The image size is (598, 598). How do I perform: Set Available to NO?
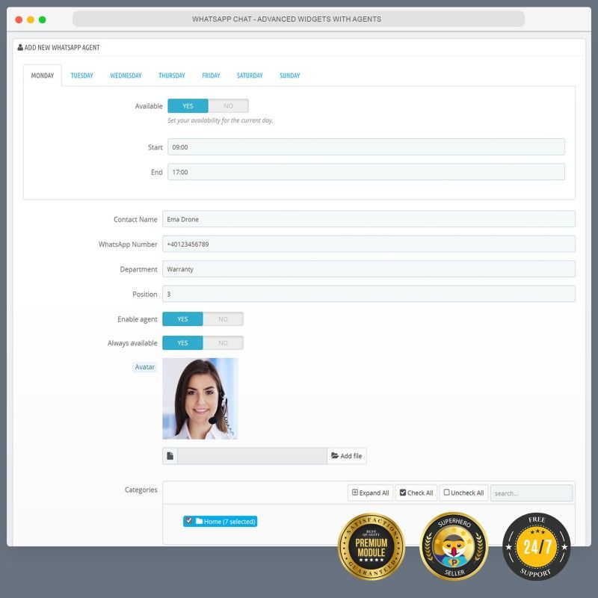[x=229, y=106]
